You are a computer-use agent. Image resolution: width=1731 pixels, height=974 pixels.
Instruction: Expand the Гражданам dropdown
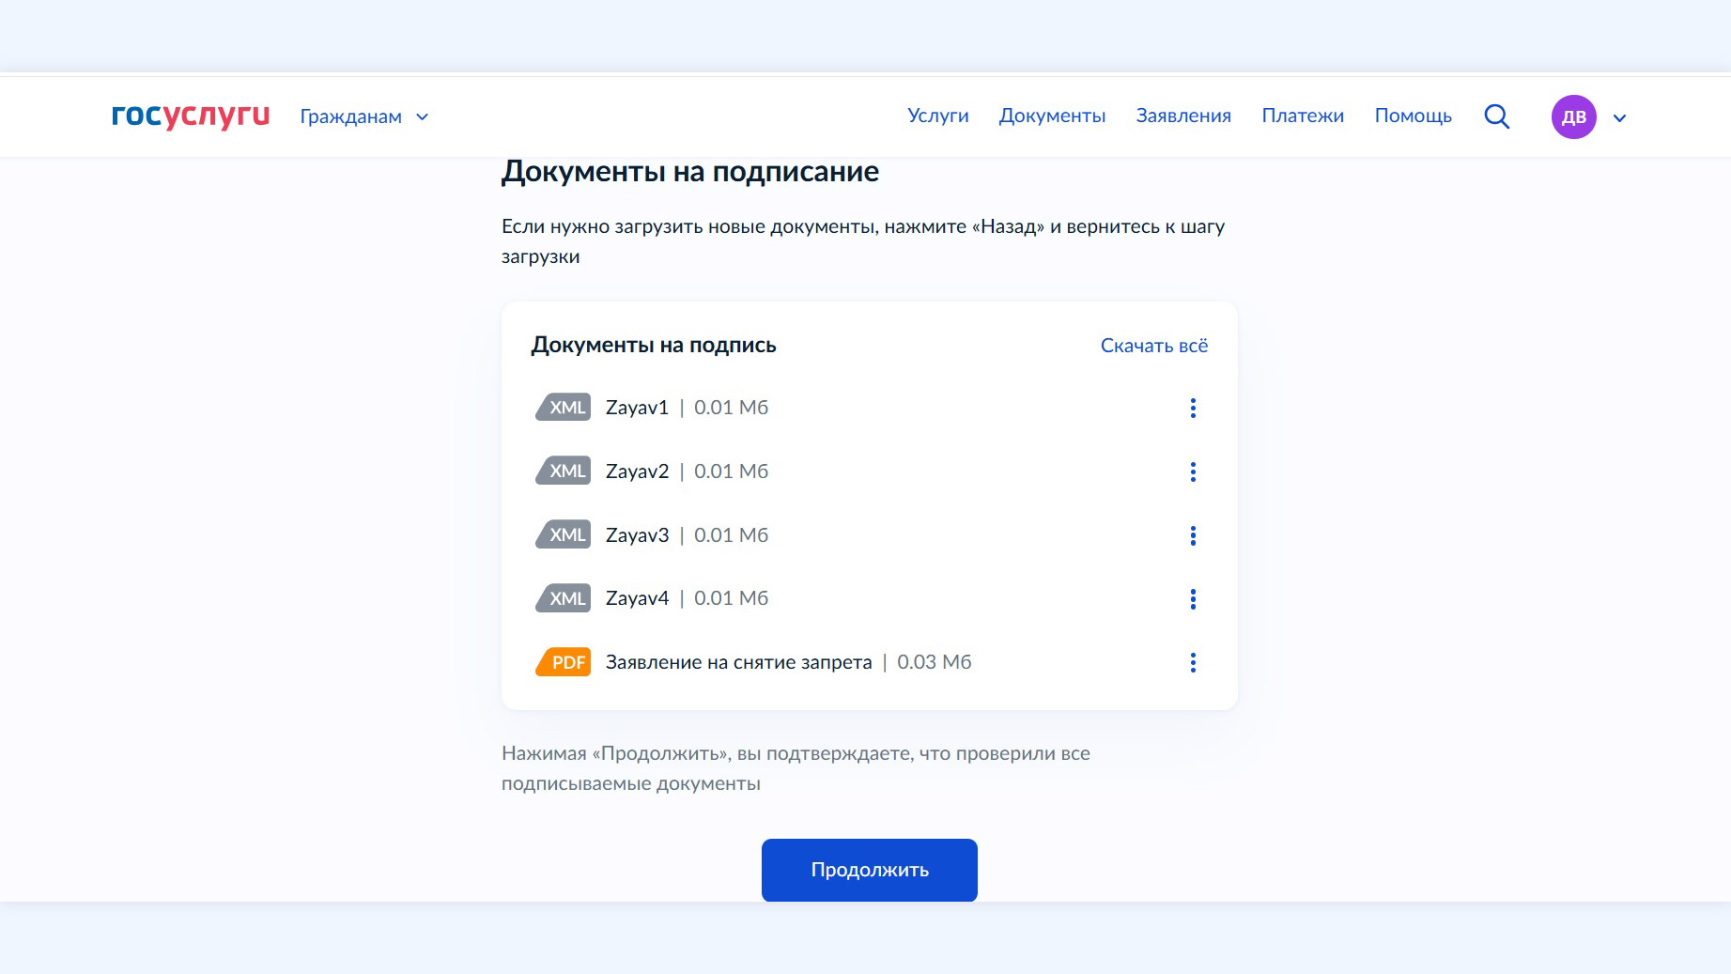pyautogui.click(x=363, y=116)
